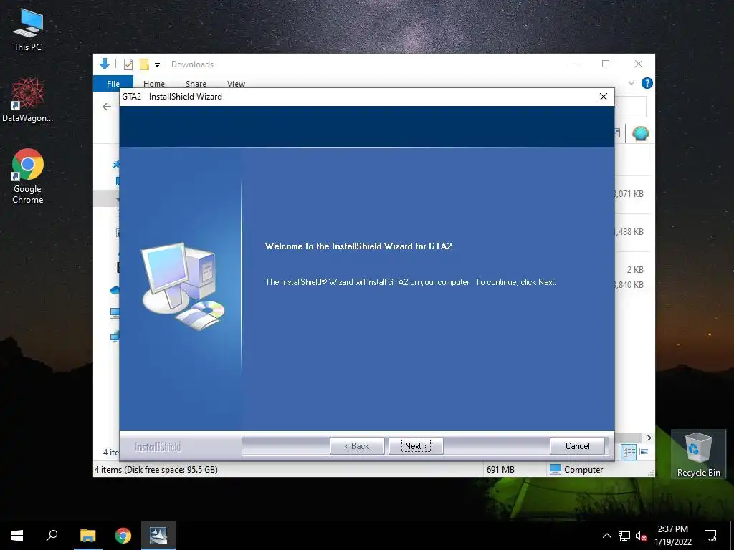Click the 691 MB status bar entry
The width and height of the screenshot is (734, 550).
(500, 470)
